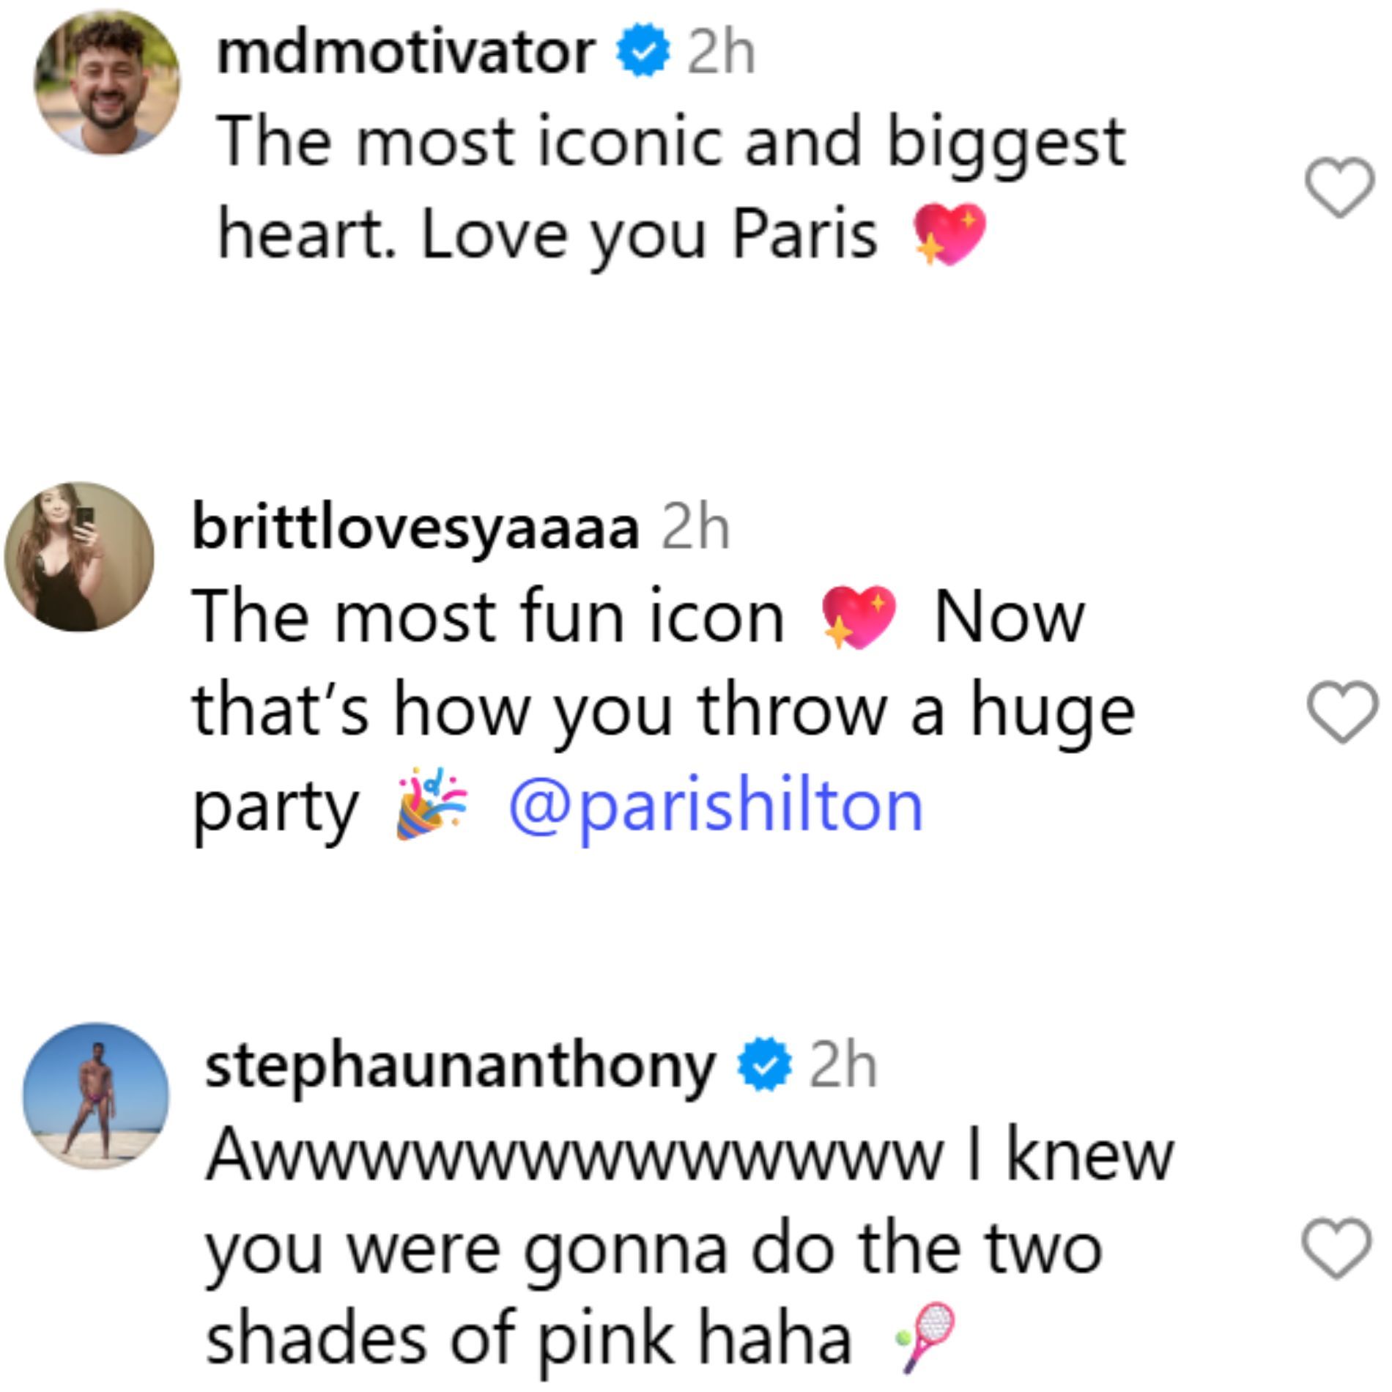Viewport: 1392px width, 1392px height.
Task: Click the mdmotivator username
Action: [405, 53]
